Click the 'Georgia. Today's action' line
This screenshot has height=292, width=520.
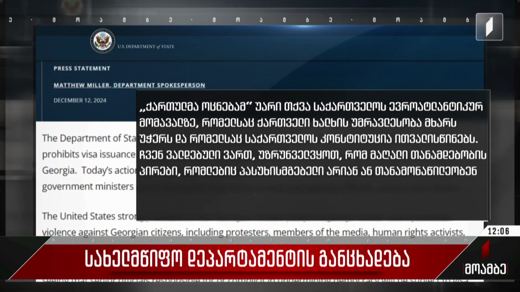coord(89,170)
